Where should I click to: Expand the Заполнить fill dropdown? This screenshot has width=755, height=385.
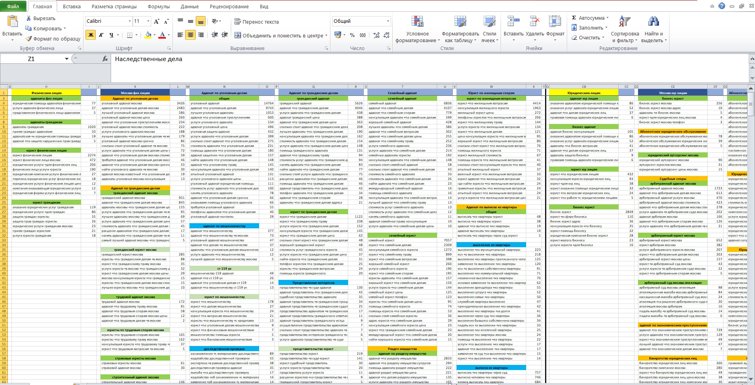(x=606, y=28)
